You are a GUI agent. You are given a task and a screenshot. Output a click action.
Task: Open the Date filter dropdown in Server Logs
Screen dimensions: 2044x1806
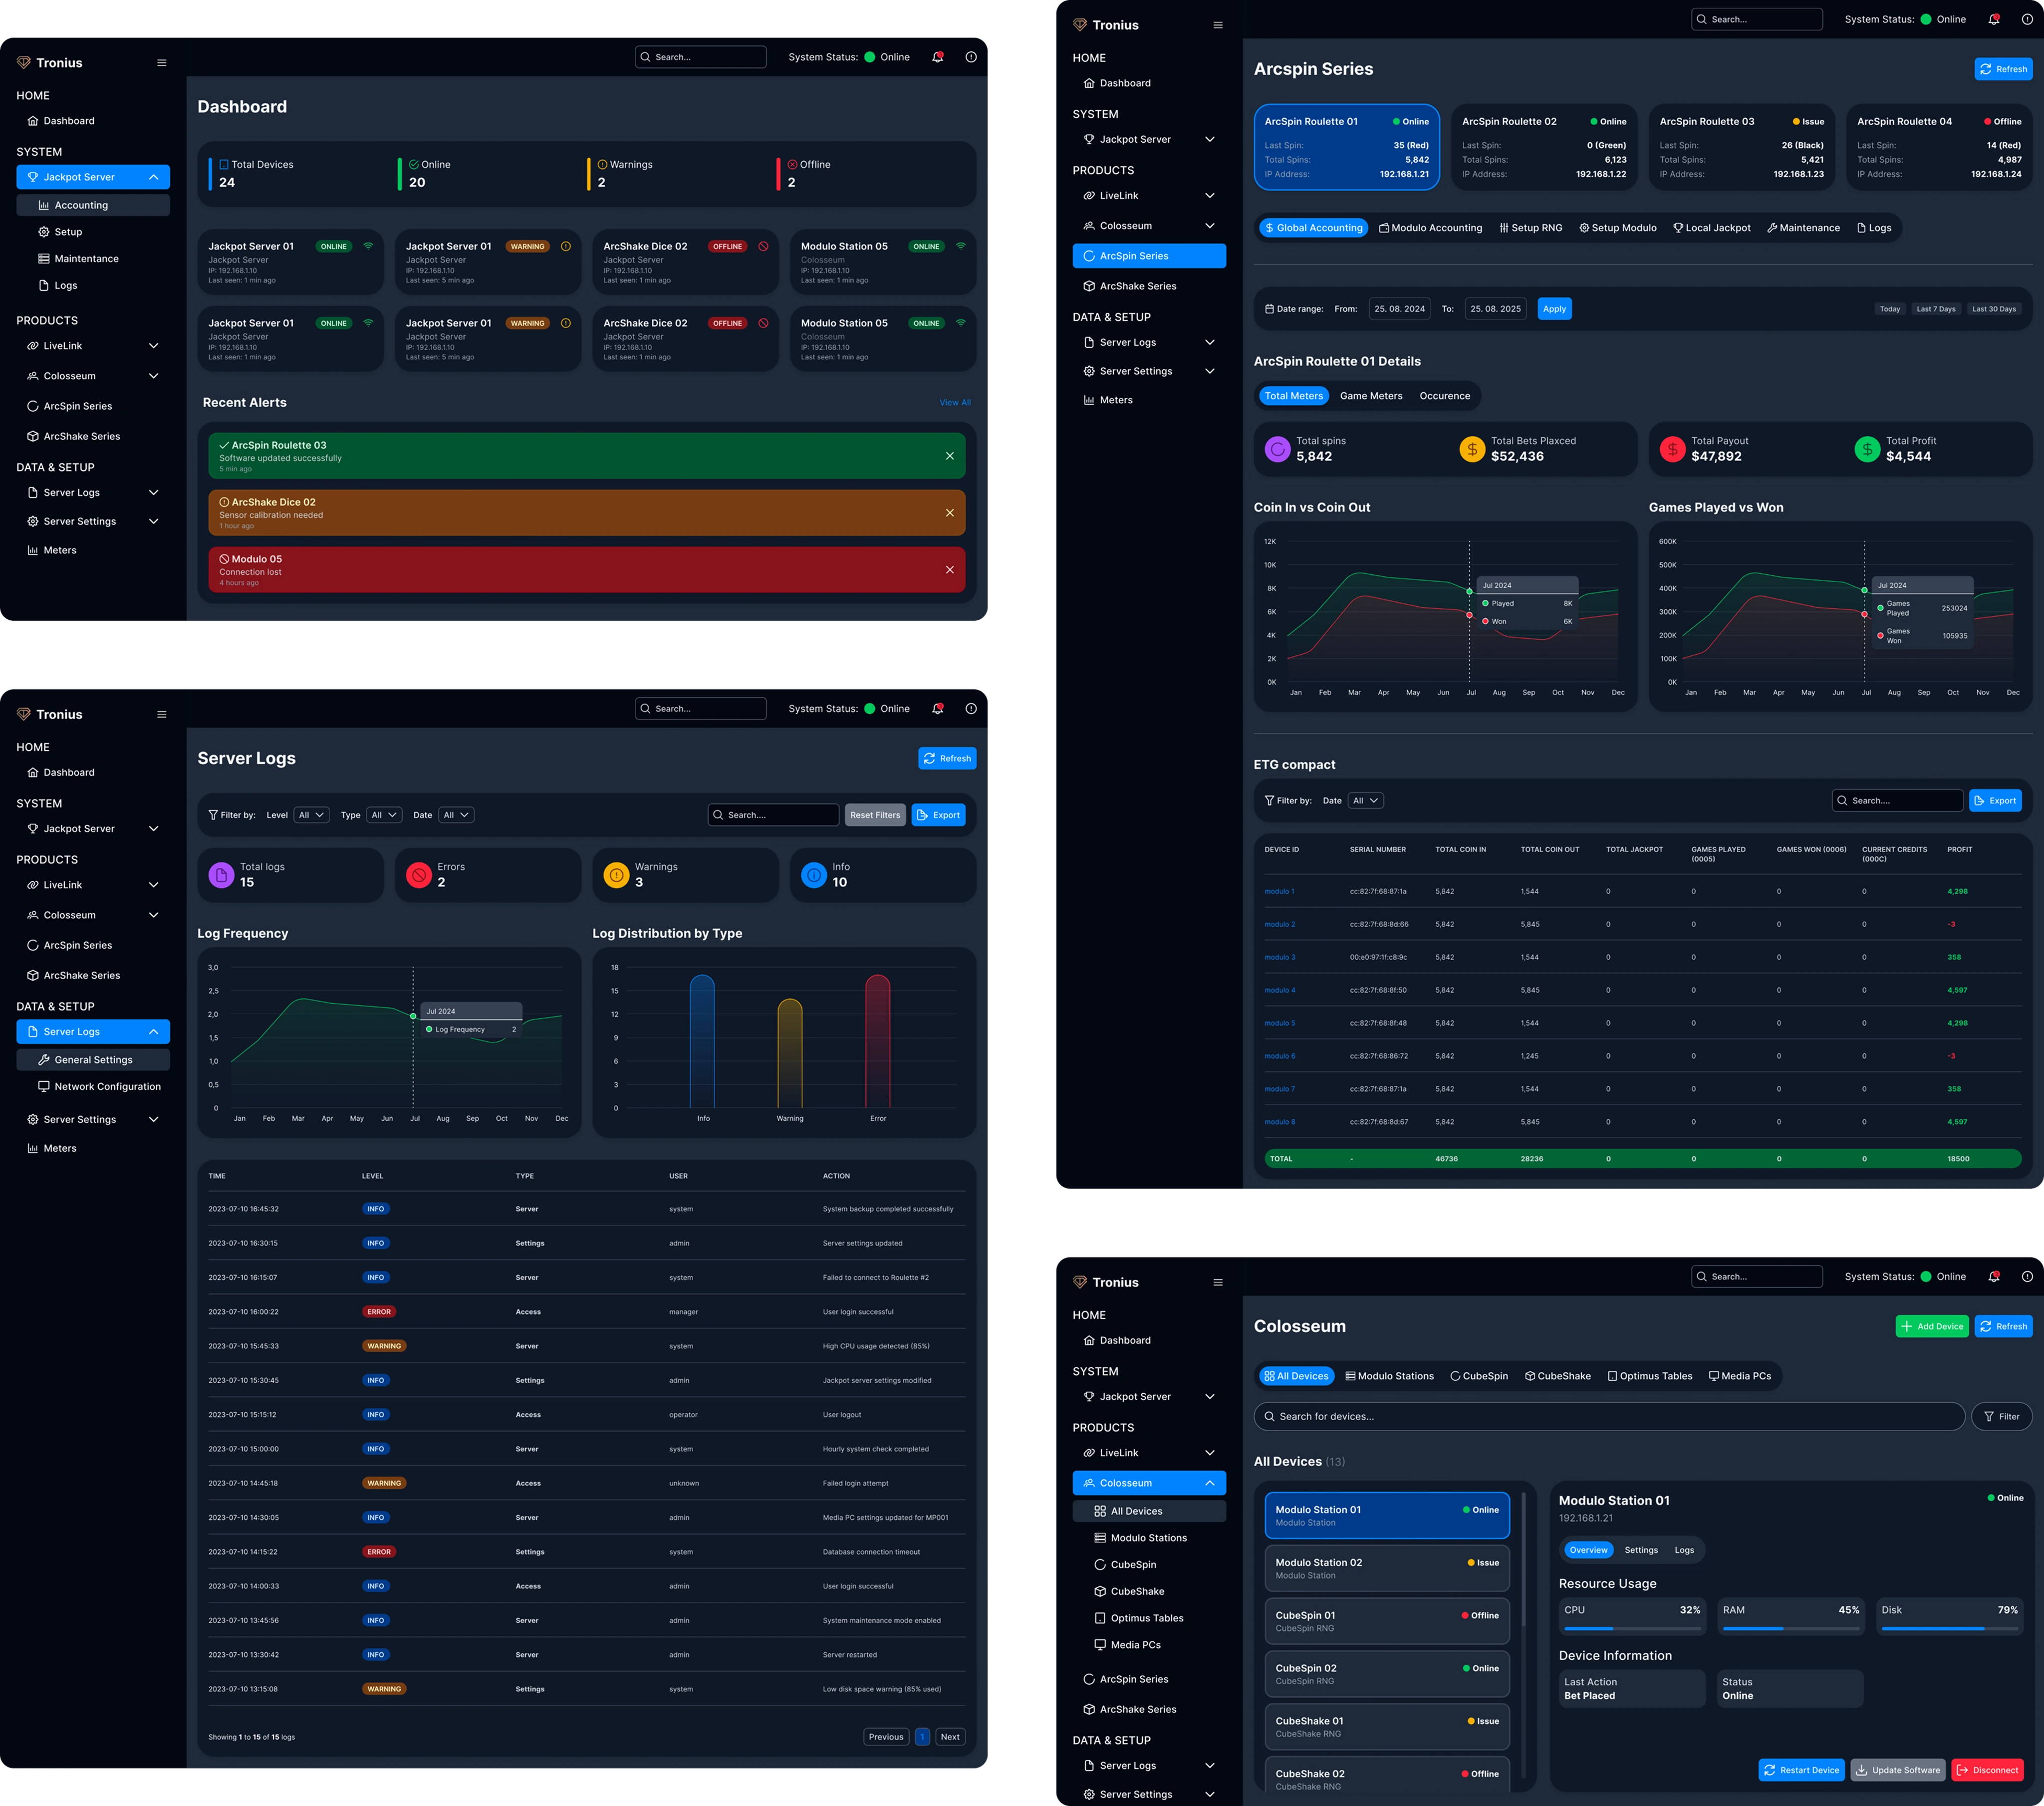click(x=456, y=815)
